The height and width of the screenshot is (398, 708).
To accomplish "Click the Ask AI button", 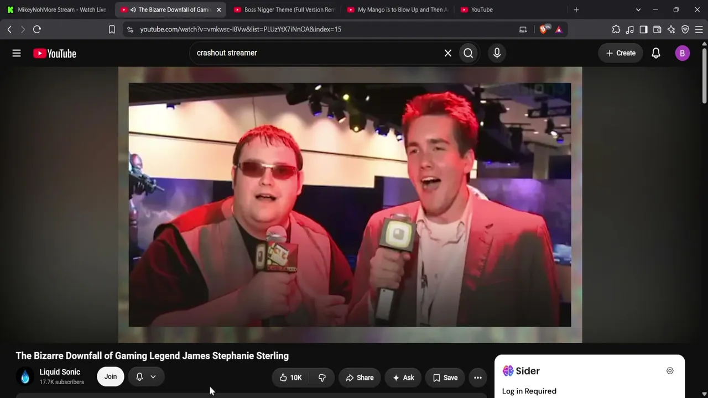I will click(403, 378).
